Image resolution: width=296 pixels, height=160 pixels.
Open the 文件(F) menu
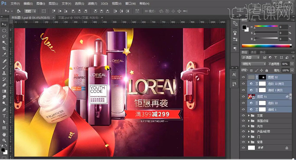(15, 4)
